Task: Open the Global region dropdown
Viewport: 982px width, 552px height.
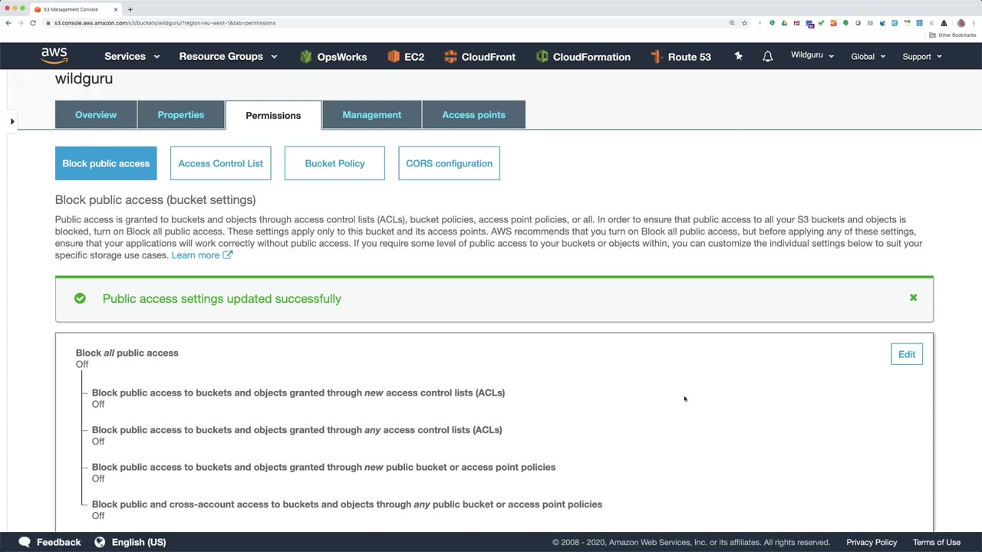Action: (868, 57)
